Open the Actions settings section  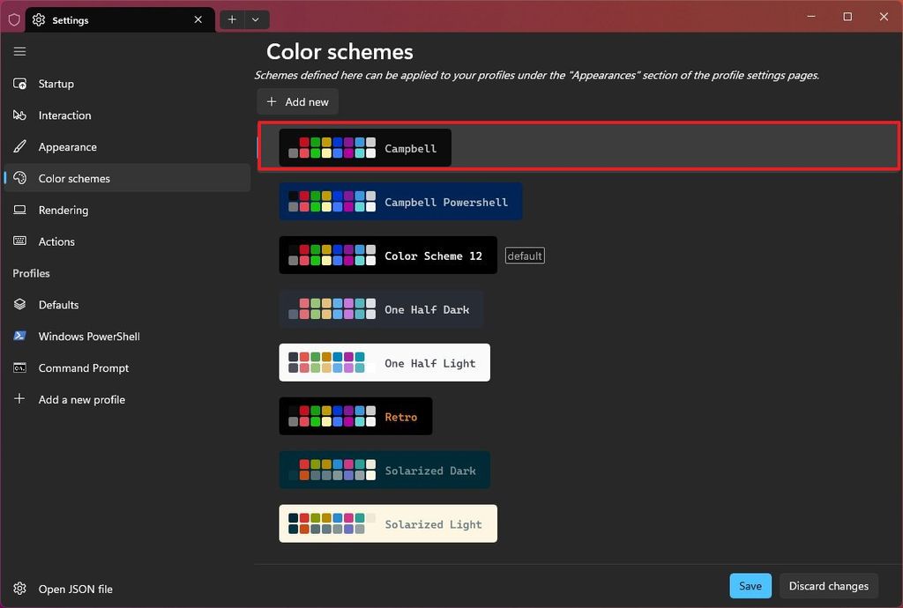56,241
